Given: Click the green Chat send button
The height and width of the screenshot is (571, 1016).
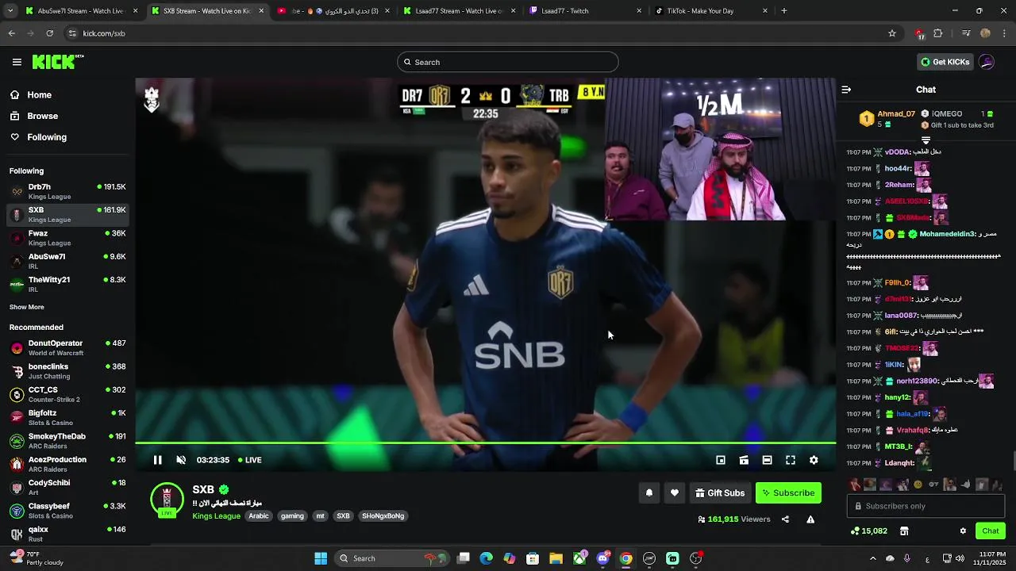Looking at the screenshot, I should click(x=991, y=531).
